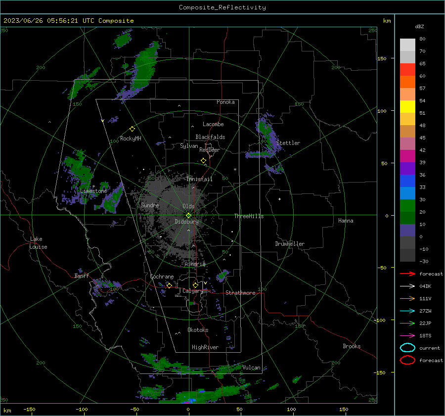Click white asterisk marker east of Innisfail
Image resolution: width=445 pixels, height=416 pixels.
pyautogui.click(x=235, y=170)
